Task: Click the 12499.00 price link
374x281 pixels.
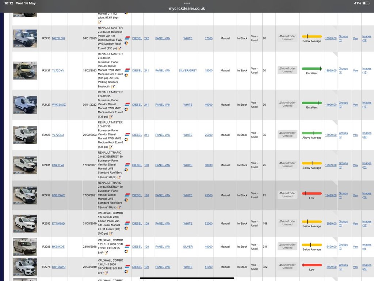Action: [331, 195]
